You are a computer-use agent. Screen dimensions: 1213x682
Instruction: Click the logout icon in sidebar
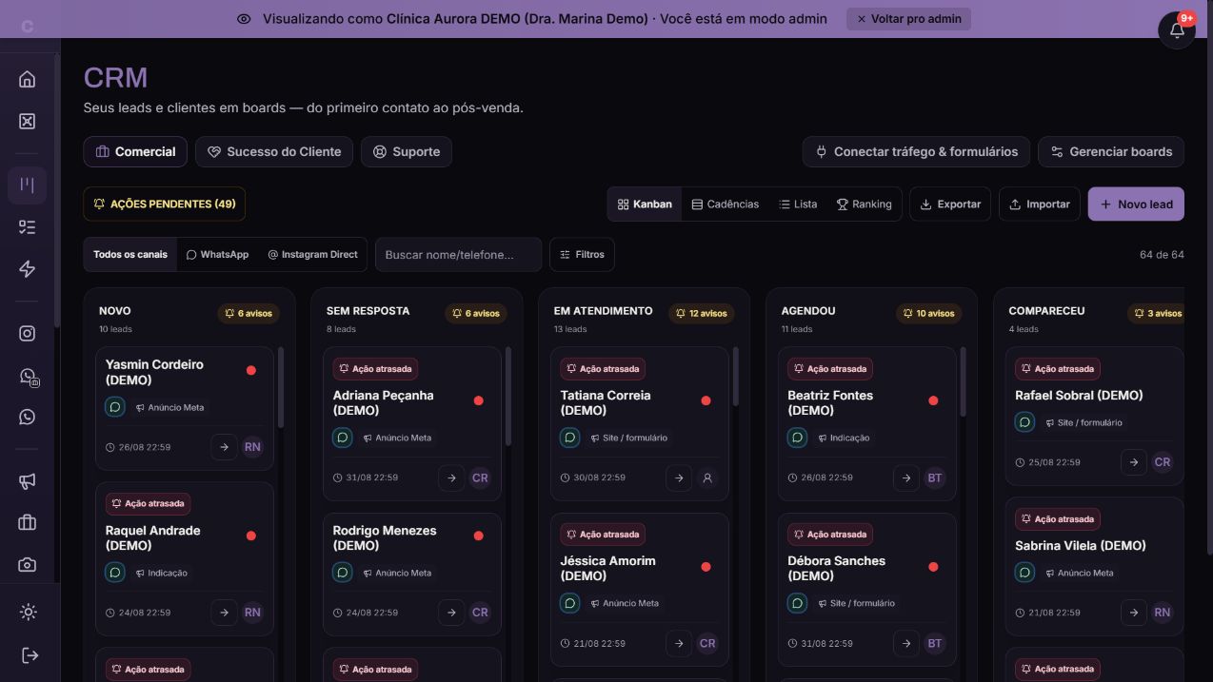point(29,655)
